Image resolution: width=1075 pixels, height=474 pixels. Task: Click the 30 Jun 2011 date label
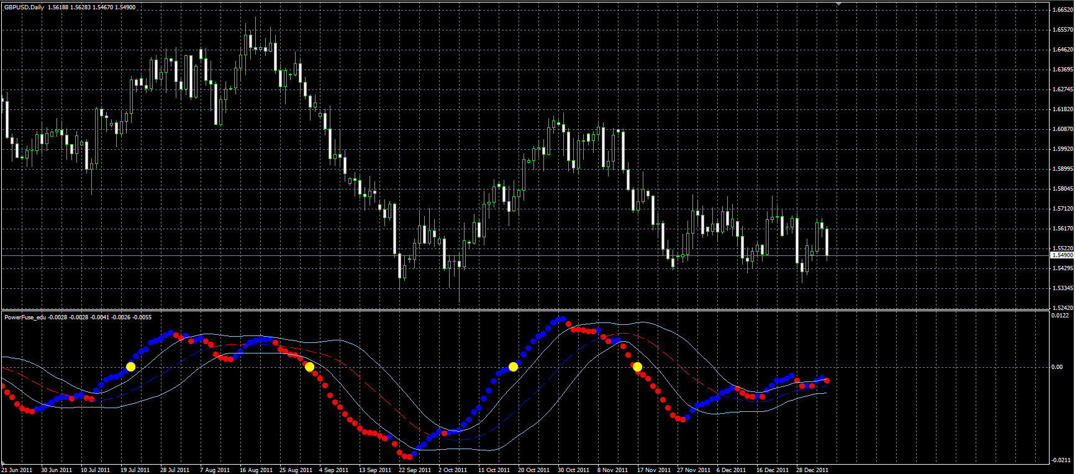coord(57,470)
